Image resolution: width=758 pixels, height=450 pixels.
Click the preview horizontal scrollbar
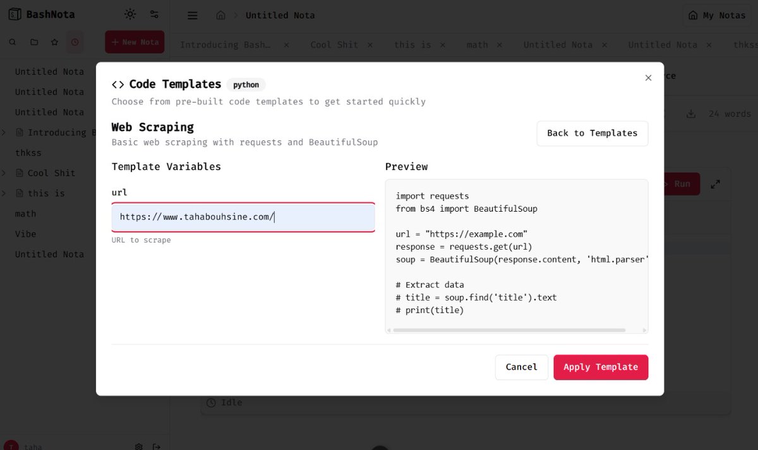coord(509,330)
